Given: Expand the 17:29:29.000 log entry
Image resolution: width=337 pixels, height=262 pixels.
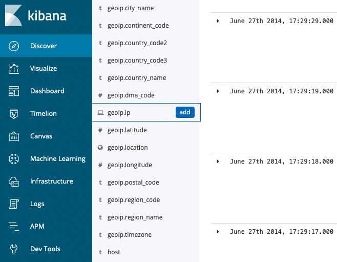Looking at the screenshot, I should 218,21.
